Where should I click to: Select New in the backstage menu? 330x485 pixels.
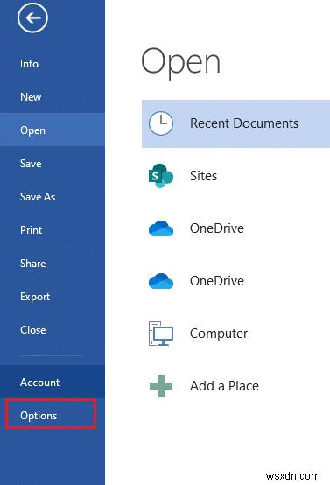(53, 97)
